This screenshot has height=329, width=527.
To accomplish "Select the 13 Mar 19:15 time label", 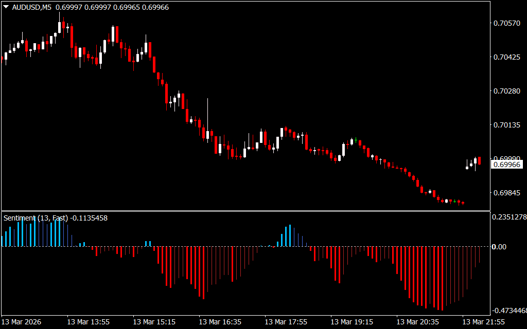I will [x=352, y=322].
